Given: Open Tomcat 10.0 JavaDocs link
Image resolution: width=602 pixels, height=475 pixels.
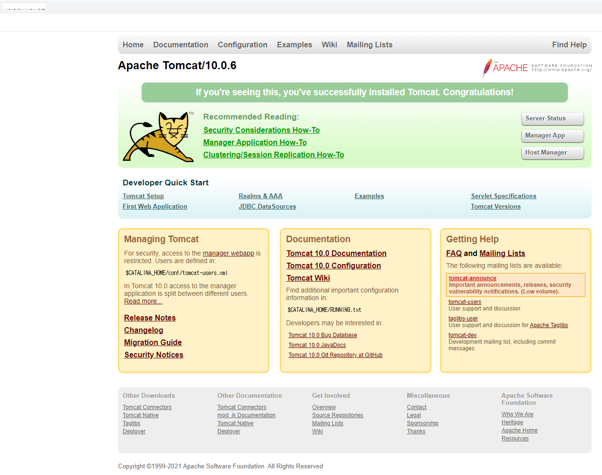Looking at the screenshot, I should point(317,345).
